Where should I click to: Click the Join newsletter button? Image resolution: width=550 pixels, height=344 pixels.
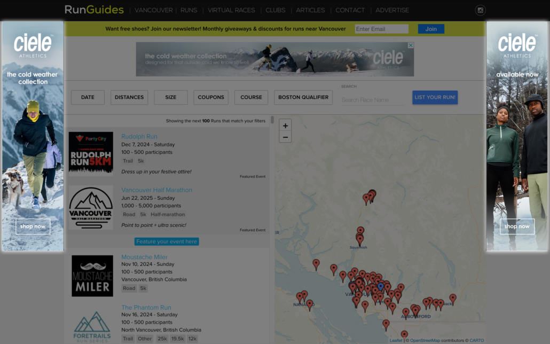(x=431, y=29)
